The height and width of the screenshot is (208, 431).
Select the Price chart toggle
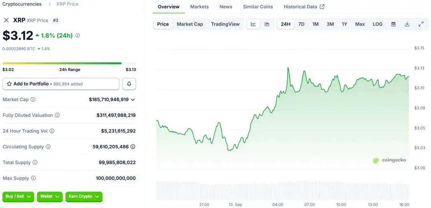[163, 24]
